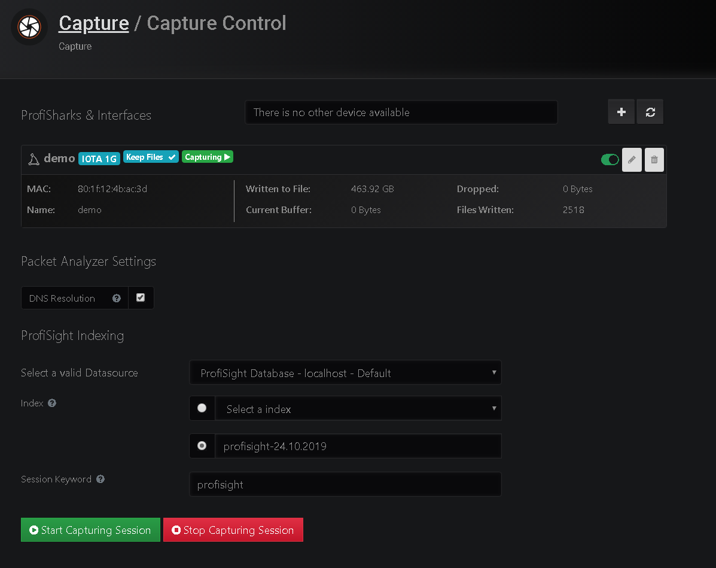Click the Capture breadcrumb link
The image size is (716, 568).
pyautogui.click(x=93, y=23)
